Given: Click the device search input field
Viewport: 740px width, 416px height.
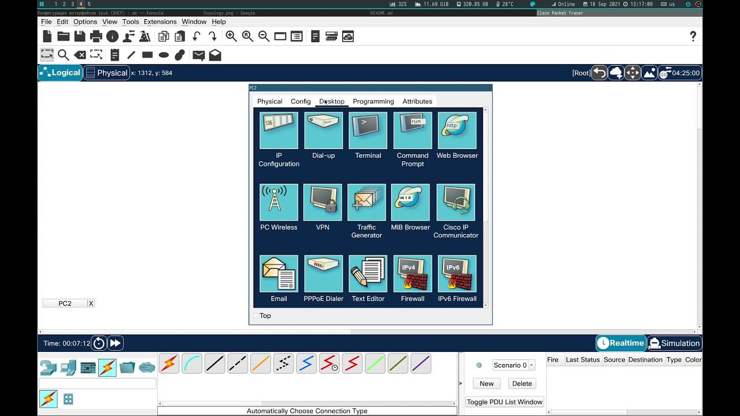Looking at the screenshot, I should (98, 384).
